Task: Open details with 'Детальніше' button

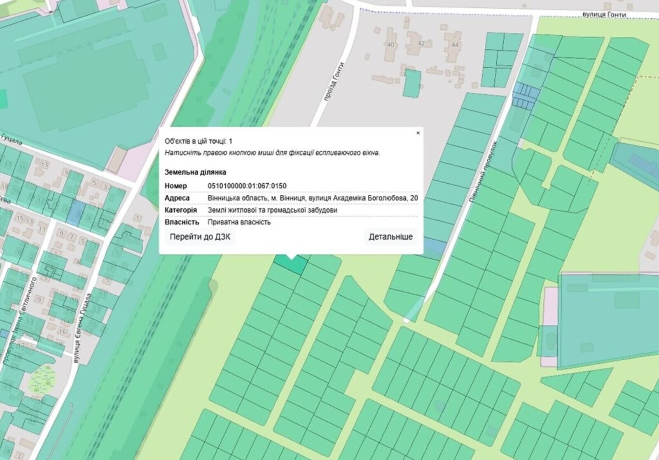Action: coord(390,237)
